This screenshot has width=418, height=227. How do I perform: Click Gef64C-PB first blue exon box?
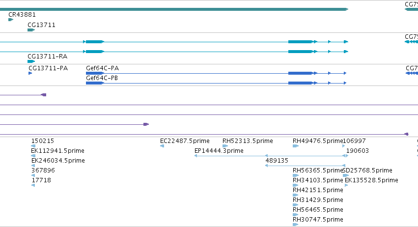95,83
